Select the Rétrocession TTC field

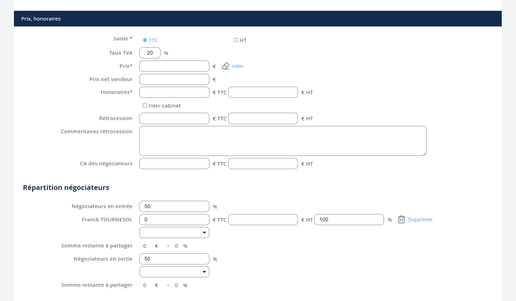point(174,118)
